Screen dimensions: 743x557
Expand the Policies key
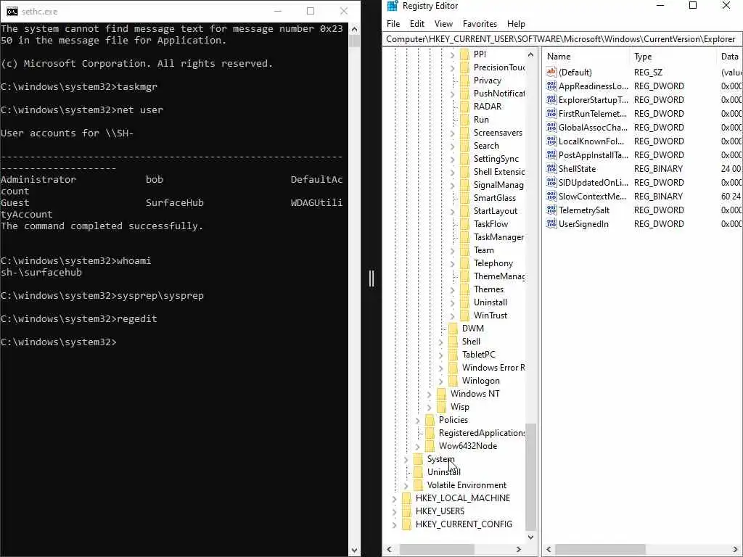pos(417,420)
